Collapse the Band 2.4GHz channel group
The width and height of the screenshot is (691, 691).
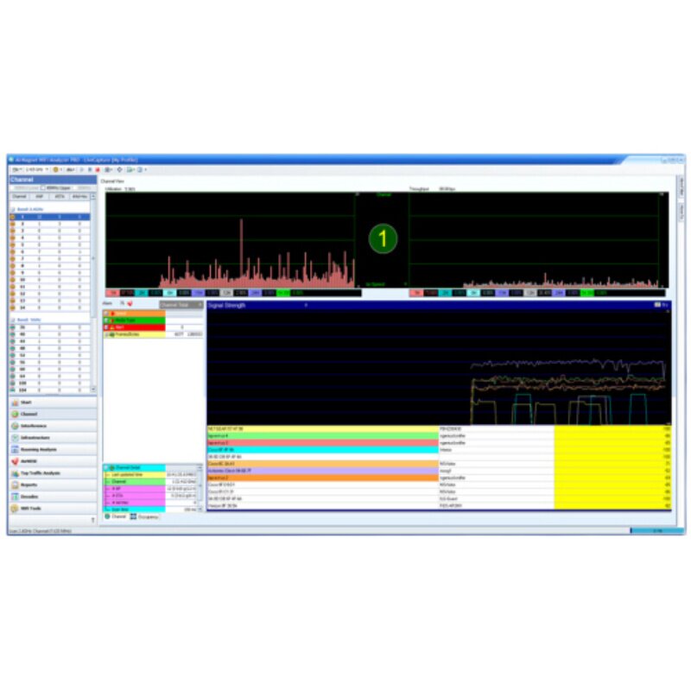tap(13, 209)
